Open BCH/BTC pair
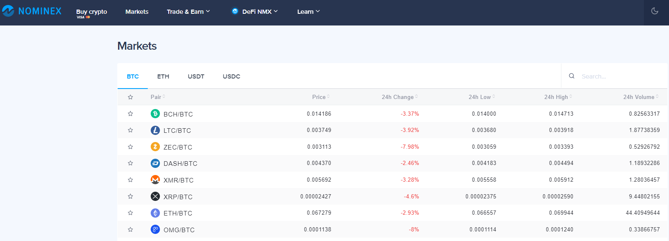Screen dimensions: 669x241 point(178,114)
